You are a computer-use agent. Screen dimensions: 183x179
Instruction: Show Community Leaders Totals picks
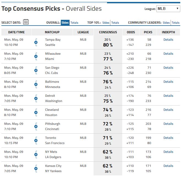176,23
